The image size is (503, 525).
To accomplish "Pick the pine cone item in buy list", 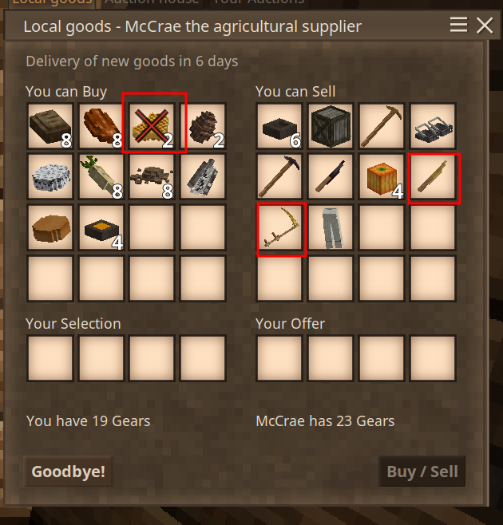I will coord(203,126).
